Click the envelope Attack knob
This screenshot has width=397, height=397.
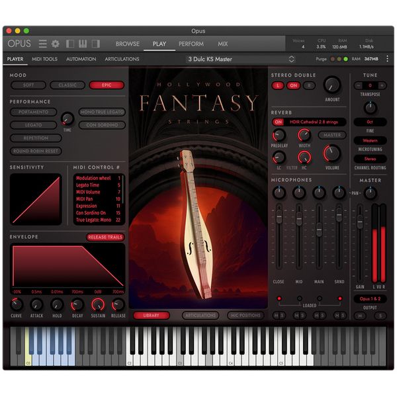pos(36,304)
